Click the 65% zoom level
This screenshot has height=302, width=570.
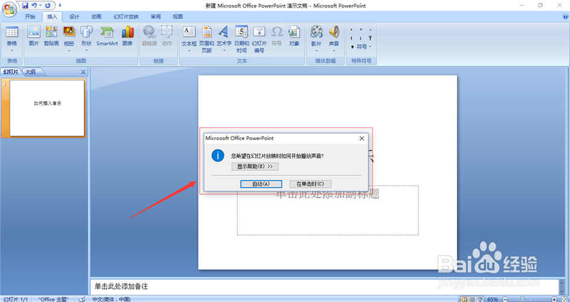pyautogui.click(x=493, y=299)
